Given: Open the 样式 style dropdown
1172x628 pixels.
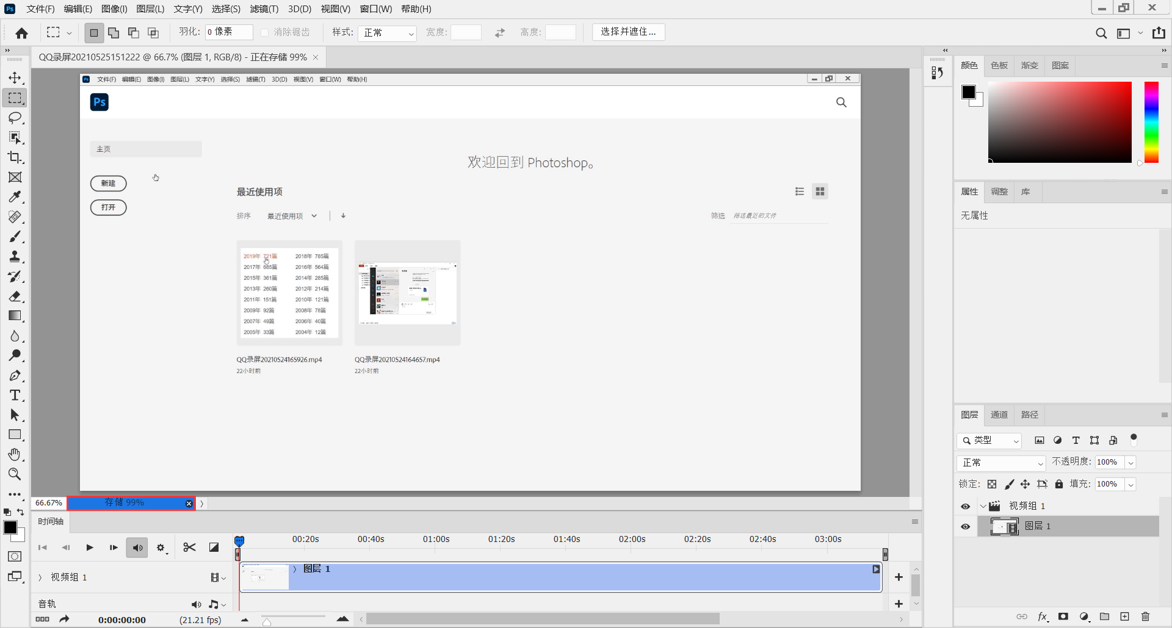Looking at the screenshot, I should [387, 33].
